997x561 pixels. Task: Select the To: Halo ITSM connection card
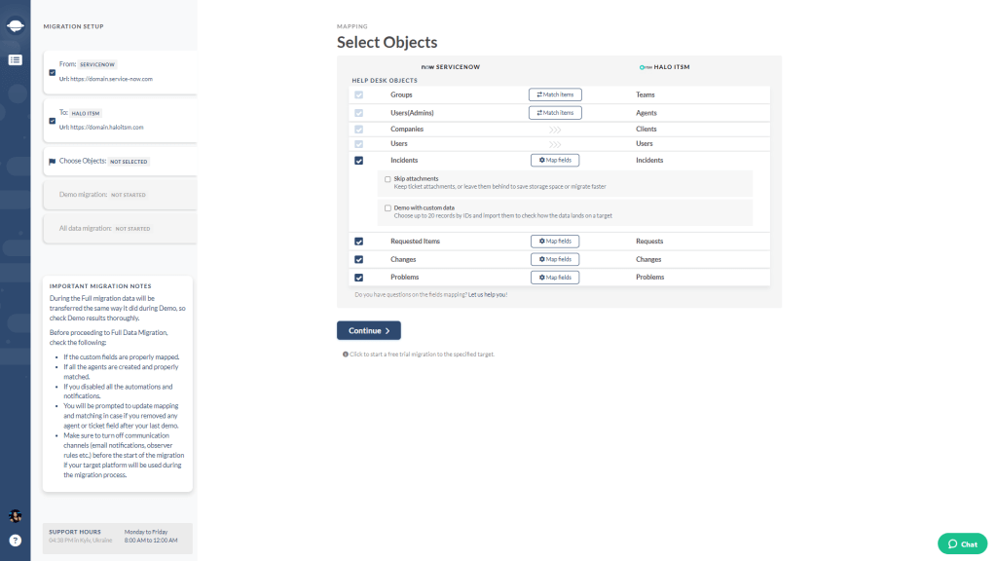click(x=117, y=121)
